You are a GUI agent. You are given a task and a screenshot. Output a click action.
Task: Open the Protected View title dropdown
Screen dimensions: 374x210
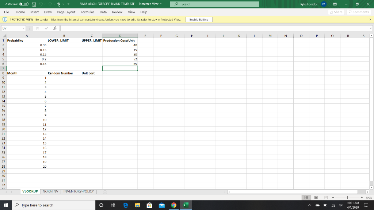[x=161, y=4]
